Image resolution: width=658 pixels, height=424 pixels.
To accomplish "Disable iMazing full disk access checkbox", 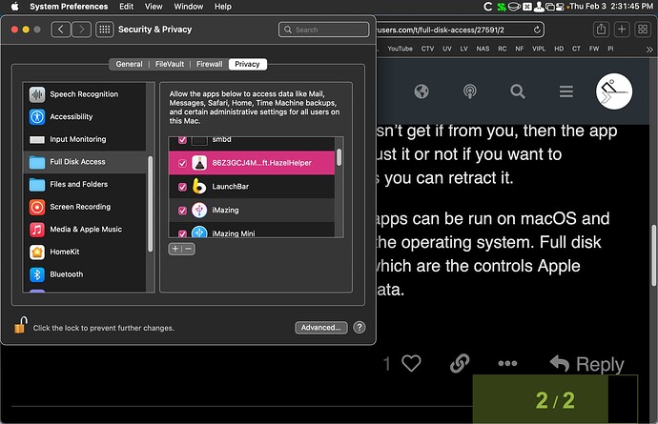I will pos(182,210).
